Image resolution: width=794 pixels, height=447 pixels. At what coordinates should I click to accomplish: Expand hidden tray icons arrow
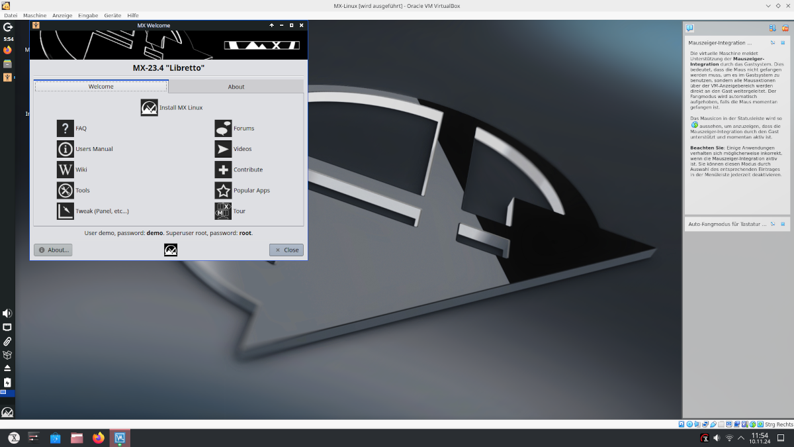(741, 438)
